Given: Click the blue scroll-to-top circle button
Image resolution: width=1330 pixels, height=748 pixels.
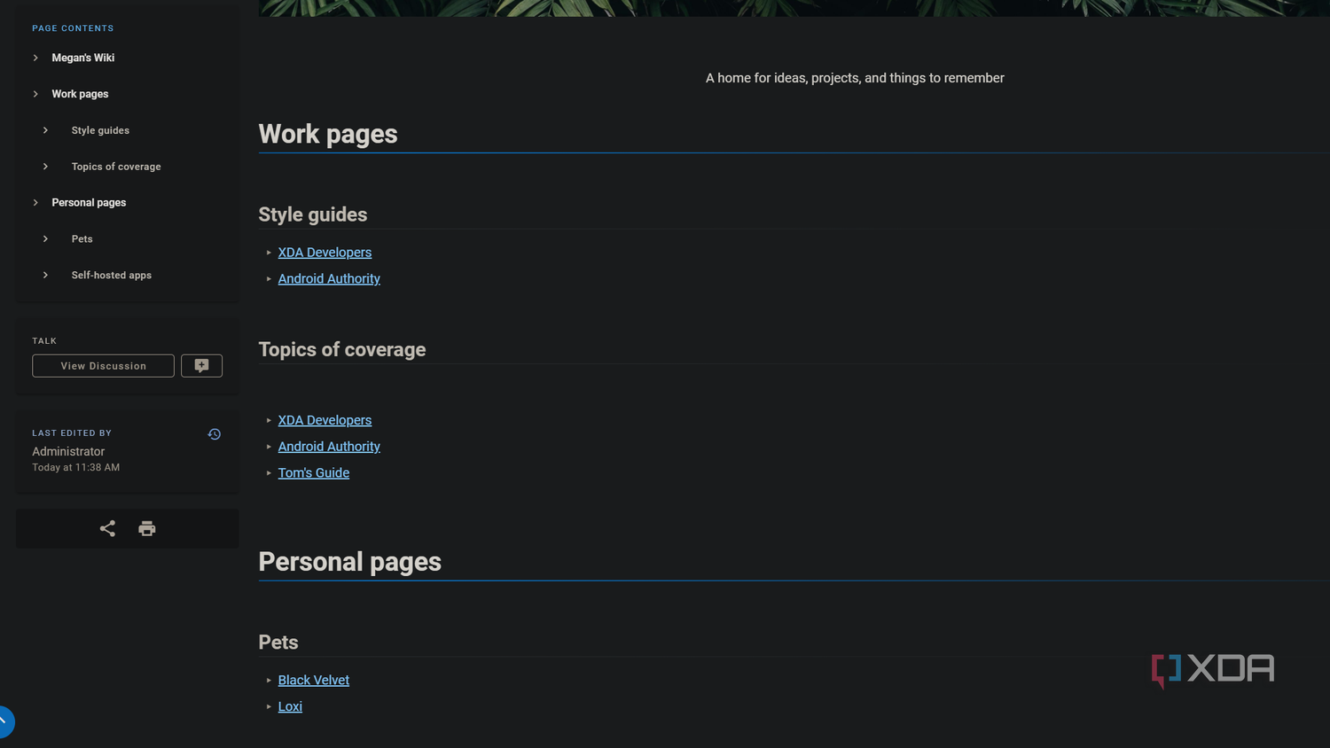Looking at the screenshot, I should 4,722.
